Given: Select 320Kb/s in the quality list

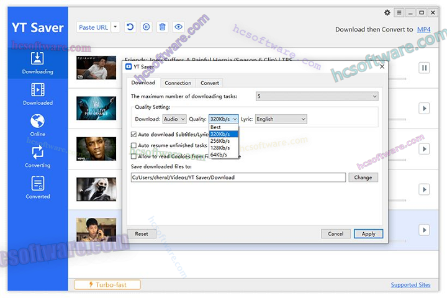Looking at the screenshot, I should (223, 134).
